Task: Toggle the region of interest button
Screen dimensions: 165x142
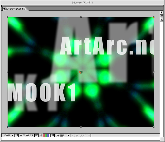Action: (x=52, y=135)
